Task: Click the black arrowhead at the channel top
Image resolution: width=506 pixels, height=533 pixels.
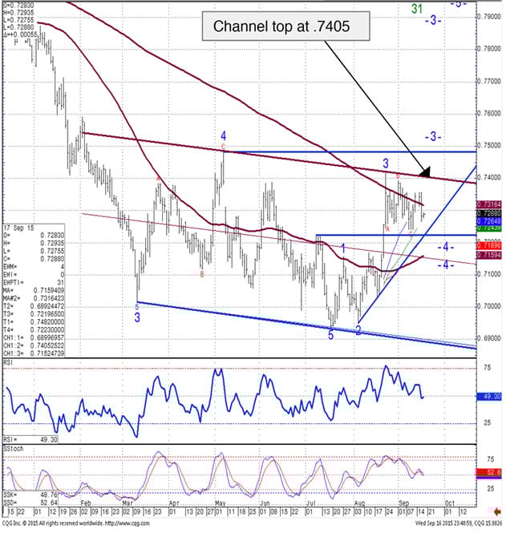Action: click(424, 172)
